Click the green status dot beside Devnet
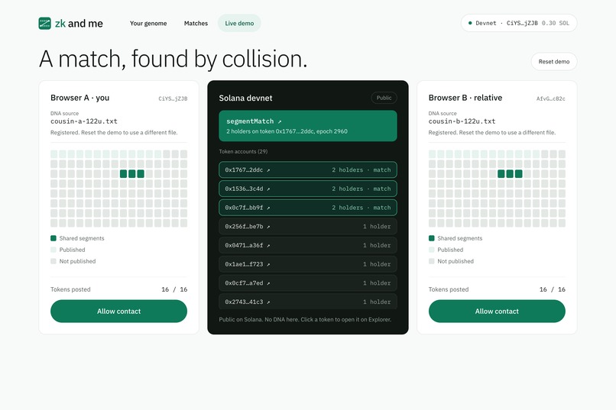Image resolution: width=616 pixels, height=410 pixels. (470, 23)
